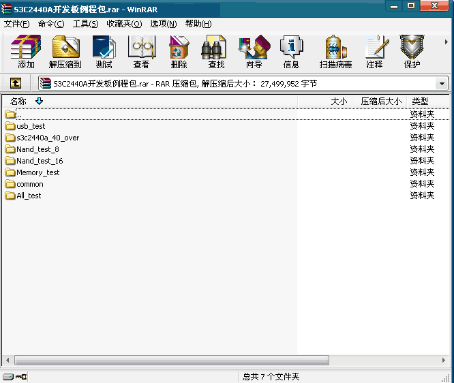Screen dimensions: 454x383
Task: Click the Add (添加) toolbar icon
Action: pos(26,52)
